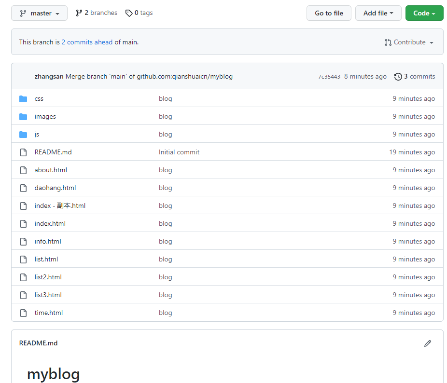This screenshot has height=383, width=447.
Task: Click the time.html file icon
Action: click(x=23, y=313)
